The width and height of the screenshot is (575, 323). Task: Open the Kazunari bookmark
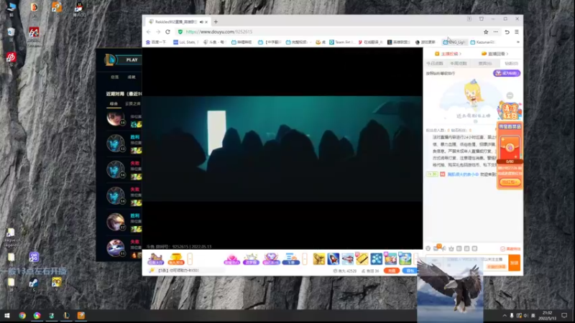[482, 42]
